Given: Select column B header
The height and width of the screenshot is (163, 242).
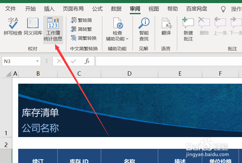Looking at the screenshot, I should pos(38,74).
